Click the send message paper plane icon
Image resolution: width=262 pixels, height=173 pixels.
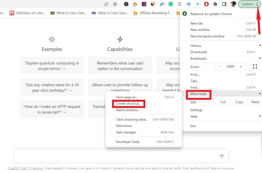click(x=221, y=156)
